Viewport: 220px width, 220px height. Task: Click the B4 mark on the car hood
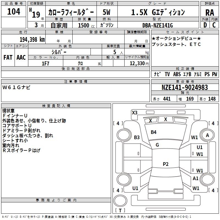pyautogui.click(x=153, y=132)
